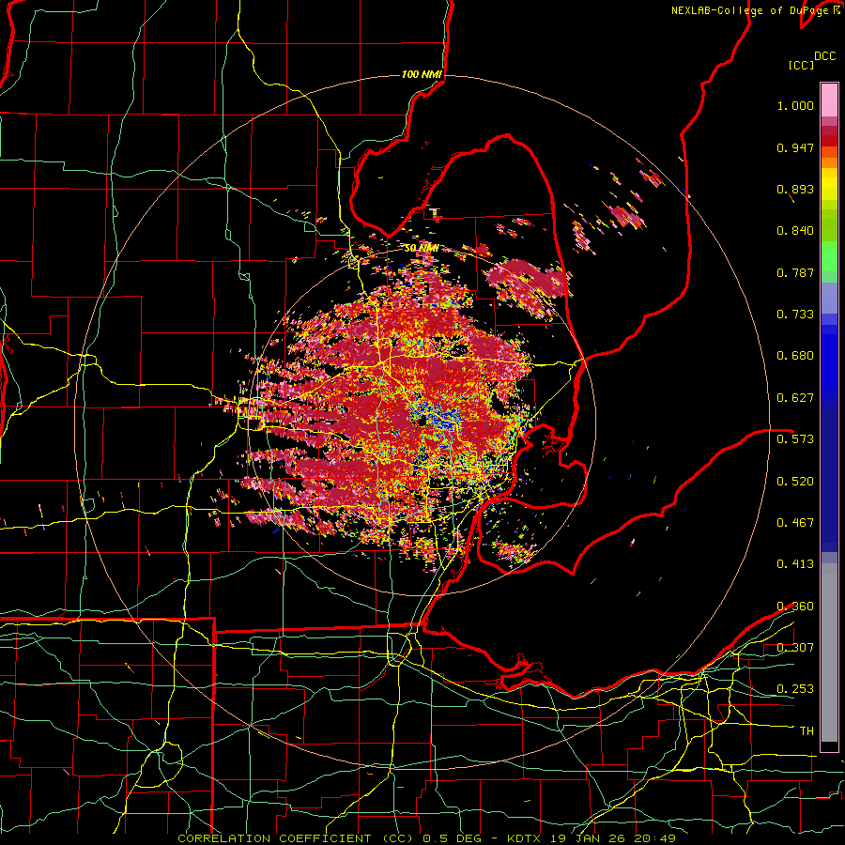The image size is (845, 845).
Task: Click the DCC label above the color scale
Action: (825, 56)
